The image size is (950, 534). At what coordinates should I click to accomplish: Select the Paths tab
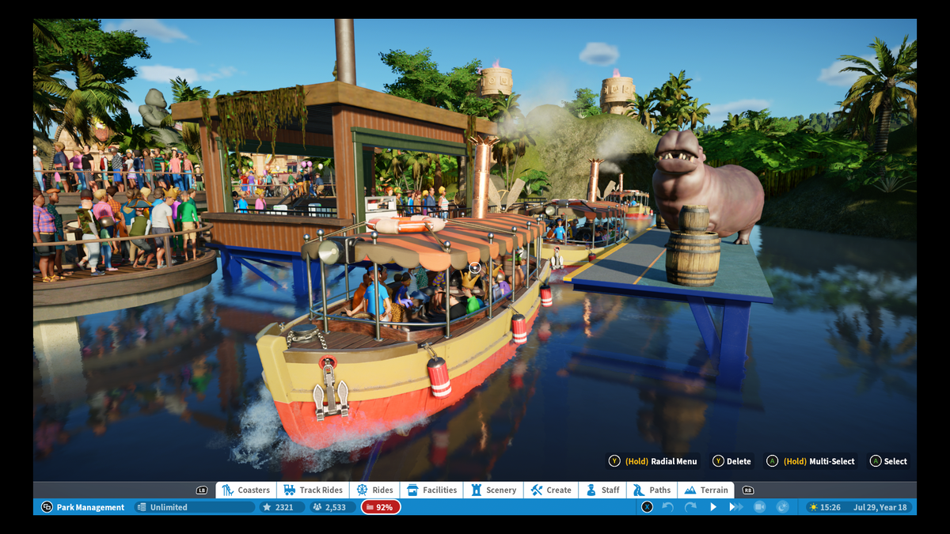click(x=652, y=490)
